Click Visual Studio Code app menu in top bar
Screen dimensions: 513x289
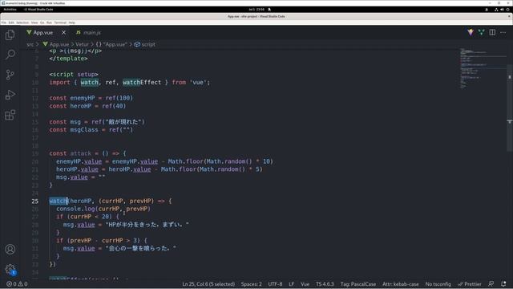(38, 10)
